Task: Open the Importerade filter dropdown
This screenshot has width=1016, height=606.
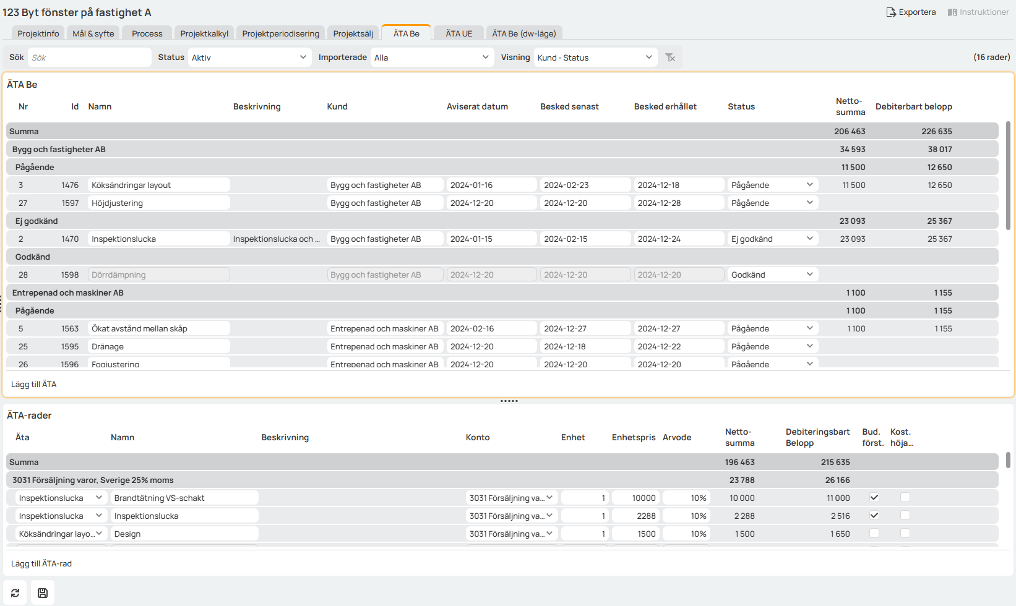Action: tap(432, 58)
